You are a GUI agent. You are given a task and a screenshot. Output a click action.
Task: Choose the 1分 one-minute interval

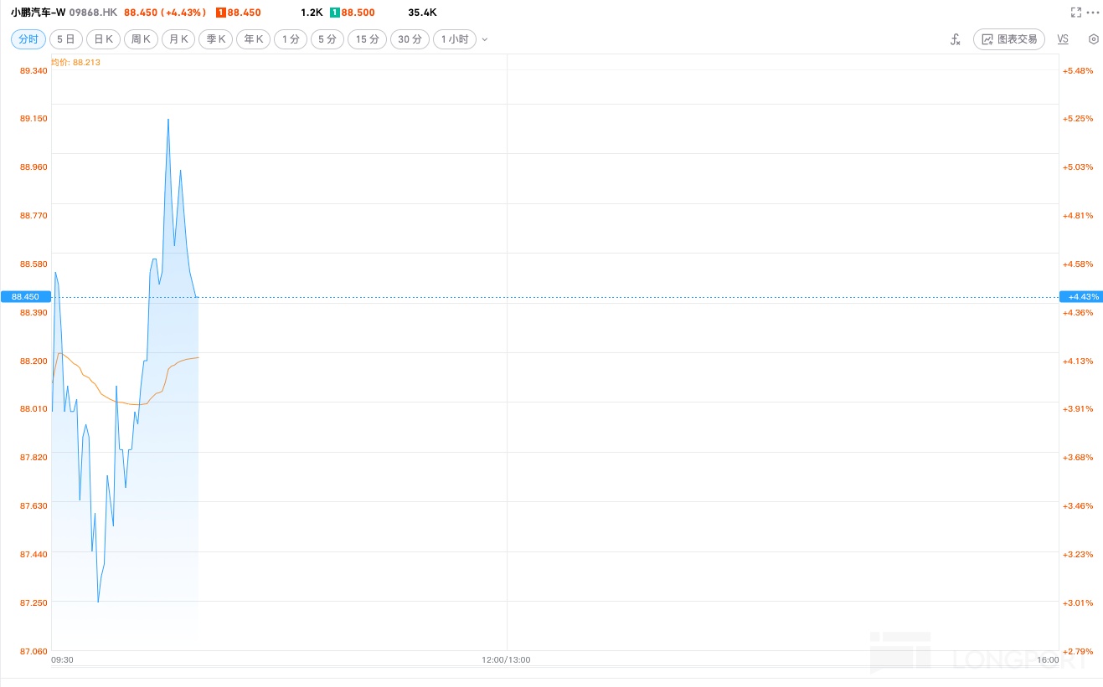[x=291, y=39]
